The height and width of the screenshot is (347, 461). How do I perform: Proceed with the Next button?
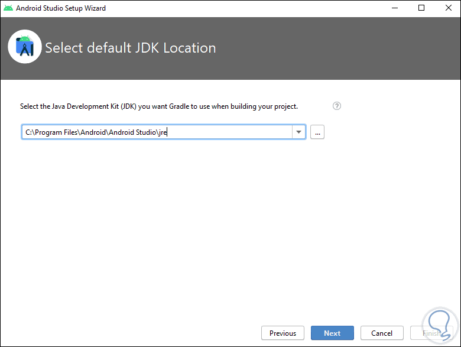coord(332,333)
